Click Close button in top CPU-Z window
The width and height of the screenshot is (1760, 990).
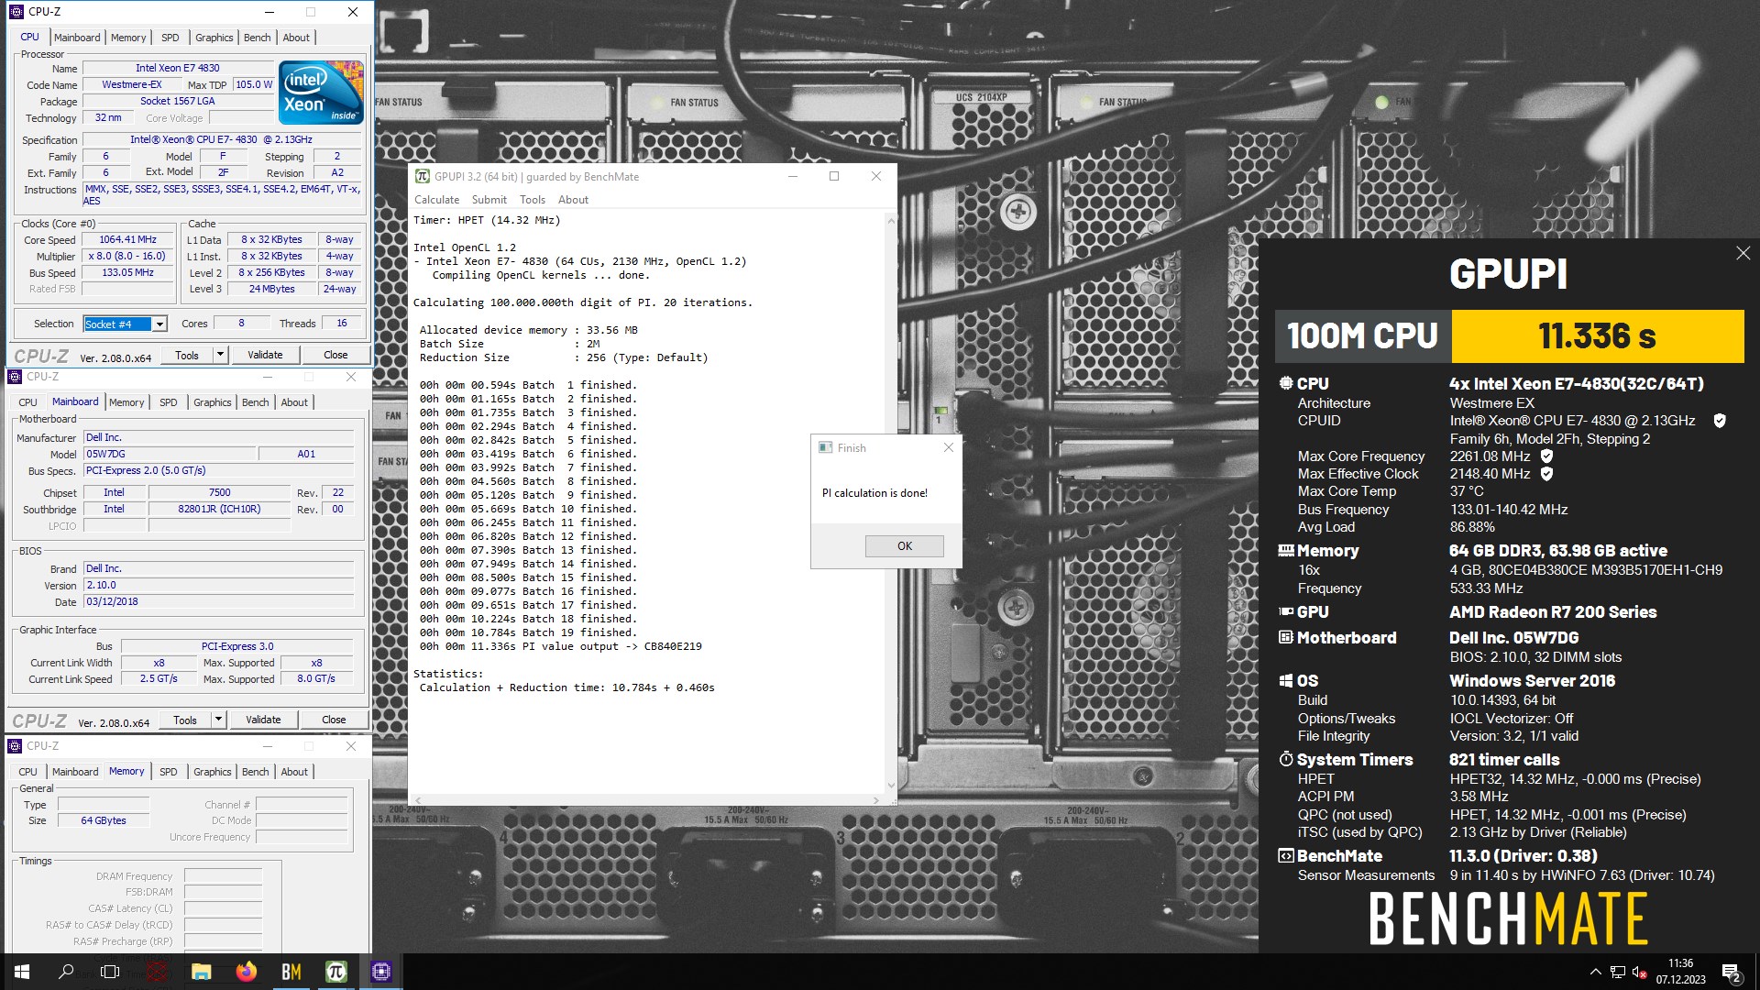[x=335, y=355]
